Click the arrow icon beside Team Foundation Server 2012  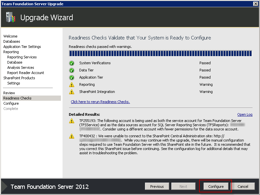pyautogui.click(x=5, y=187)
